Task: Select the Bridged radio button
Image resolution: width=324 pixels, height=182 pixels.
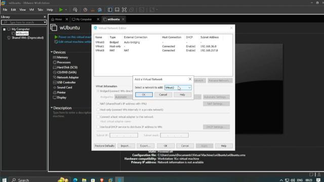Action: click(x=98, y=91)
